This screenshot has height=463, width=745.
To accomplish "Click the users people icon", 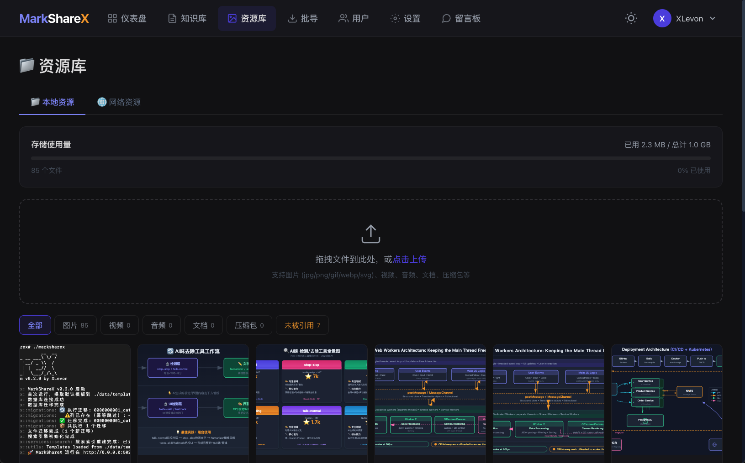I will [343, 19].
